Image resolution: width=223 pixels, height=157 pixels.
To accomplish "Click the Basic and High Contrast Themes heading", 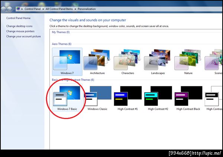I will [73, 80].
